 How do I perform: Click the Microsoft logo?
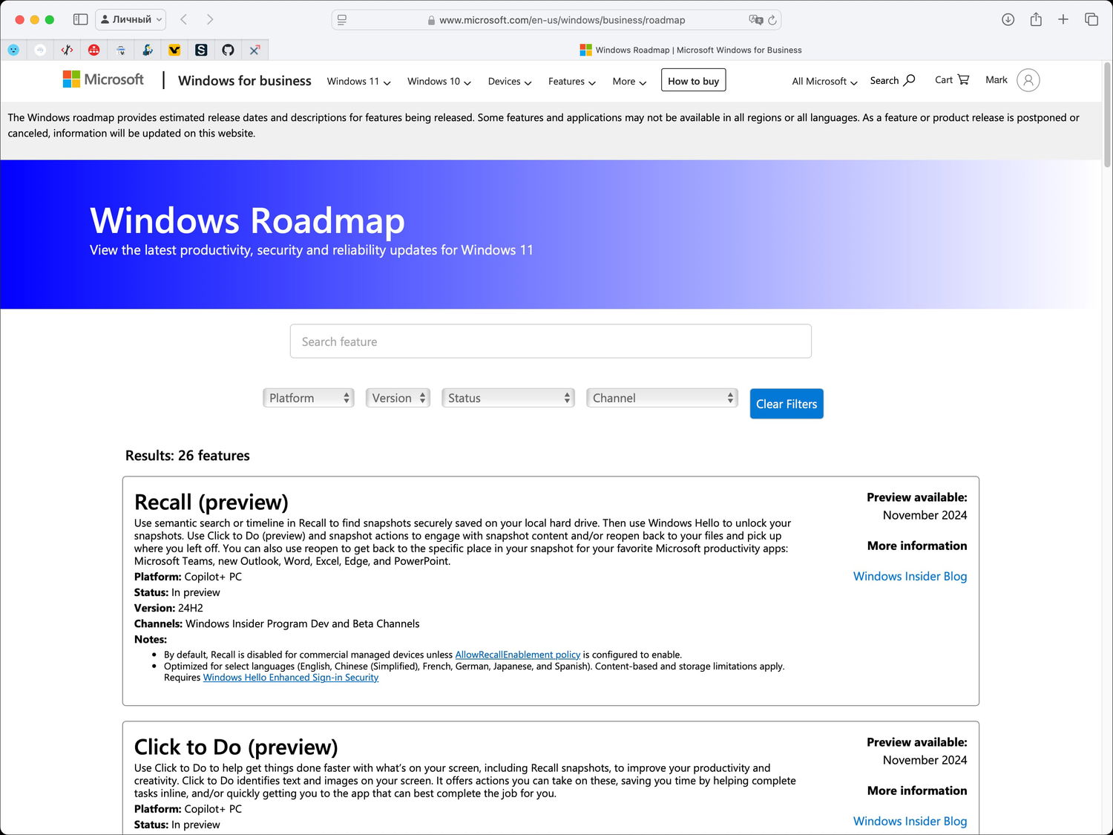[103, 79]
